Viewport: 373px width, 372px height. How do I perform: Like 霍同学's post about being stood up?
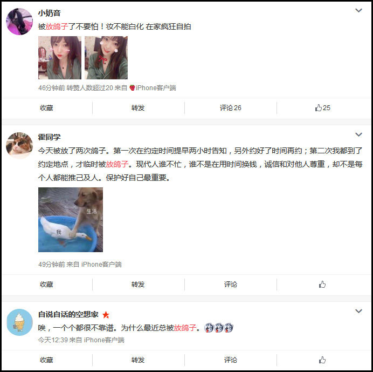pos(322,285)
